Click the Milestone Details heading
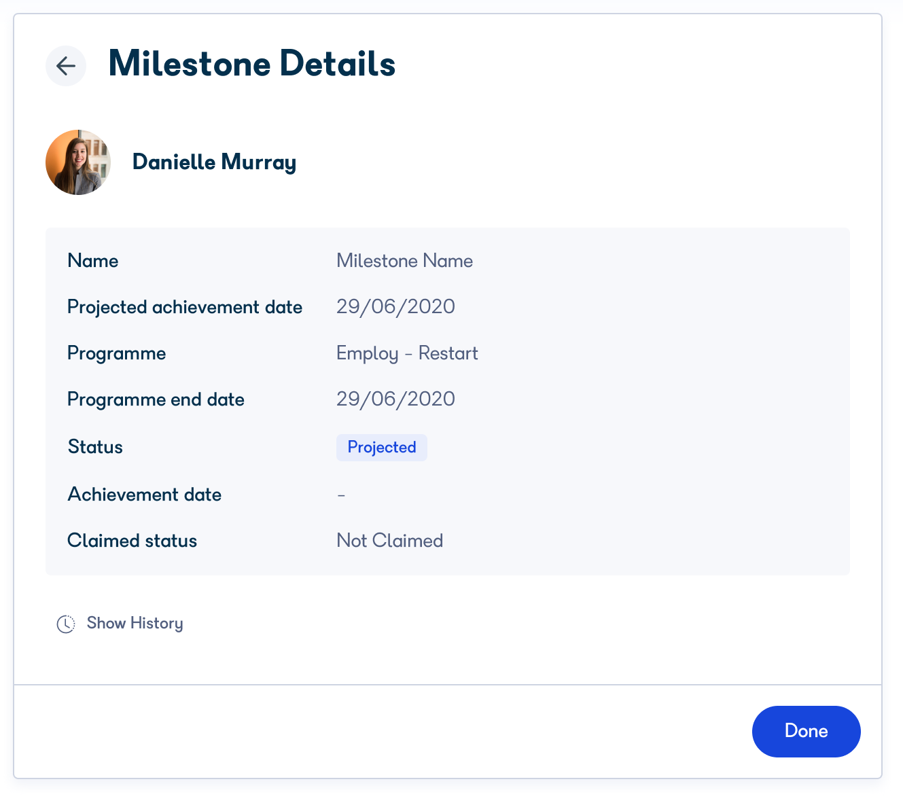 pyautogui.click(x=252, y=64)
